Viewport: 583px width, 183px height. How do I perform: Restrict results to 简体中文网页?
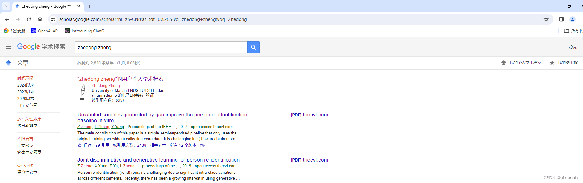click(x=29, y=152)
